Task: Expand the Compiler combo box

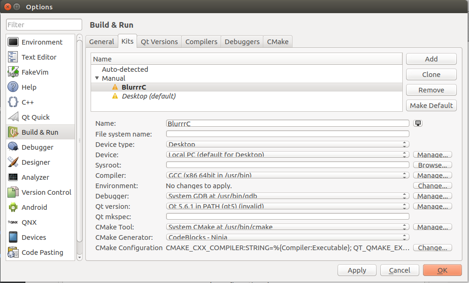Action: (287, 176)
